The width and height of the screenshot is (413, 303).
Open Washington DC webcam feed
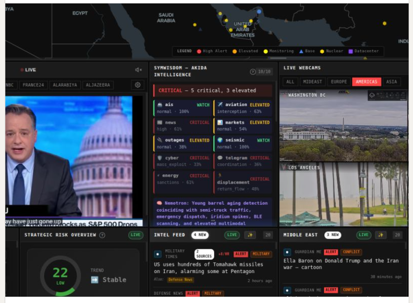[x=343, y=126]
